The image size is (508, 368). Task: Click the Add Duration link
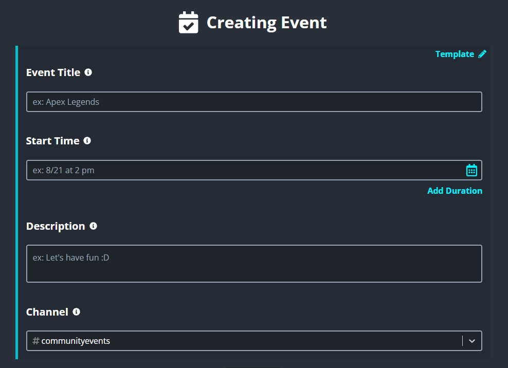click(455, 191)
